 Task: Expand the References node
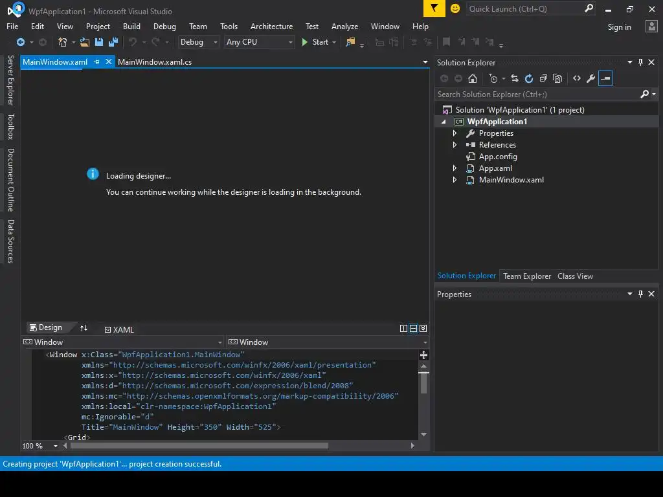pyautogui.click(x=455, y=144)
